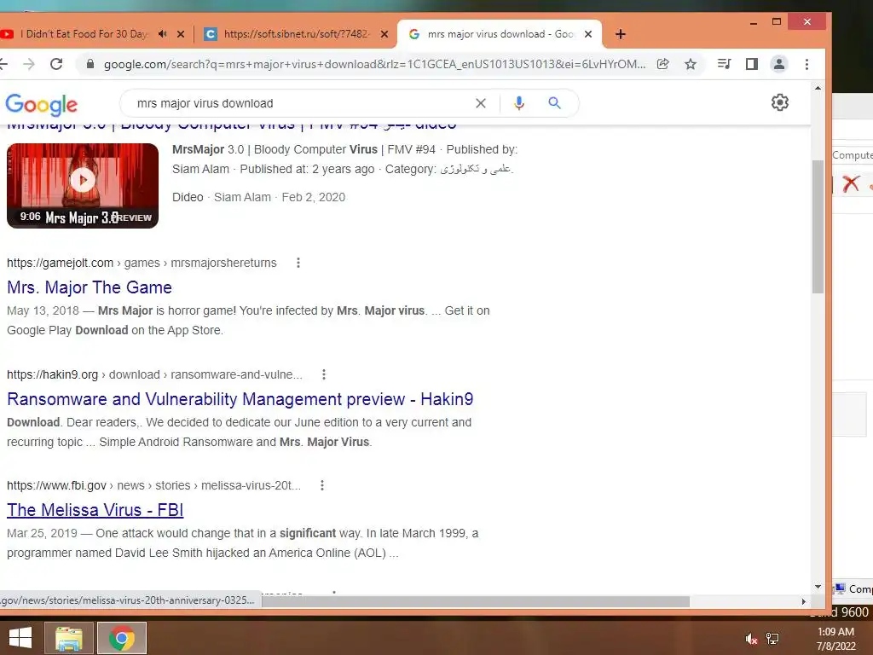
Task: Click the muted volume tray icon
Action: tap(751, 639)
